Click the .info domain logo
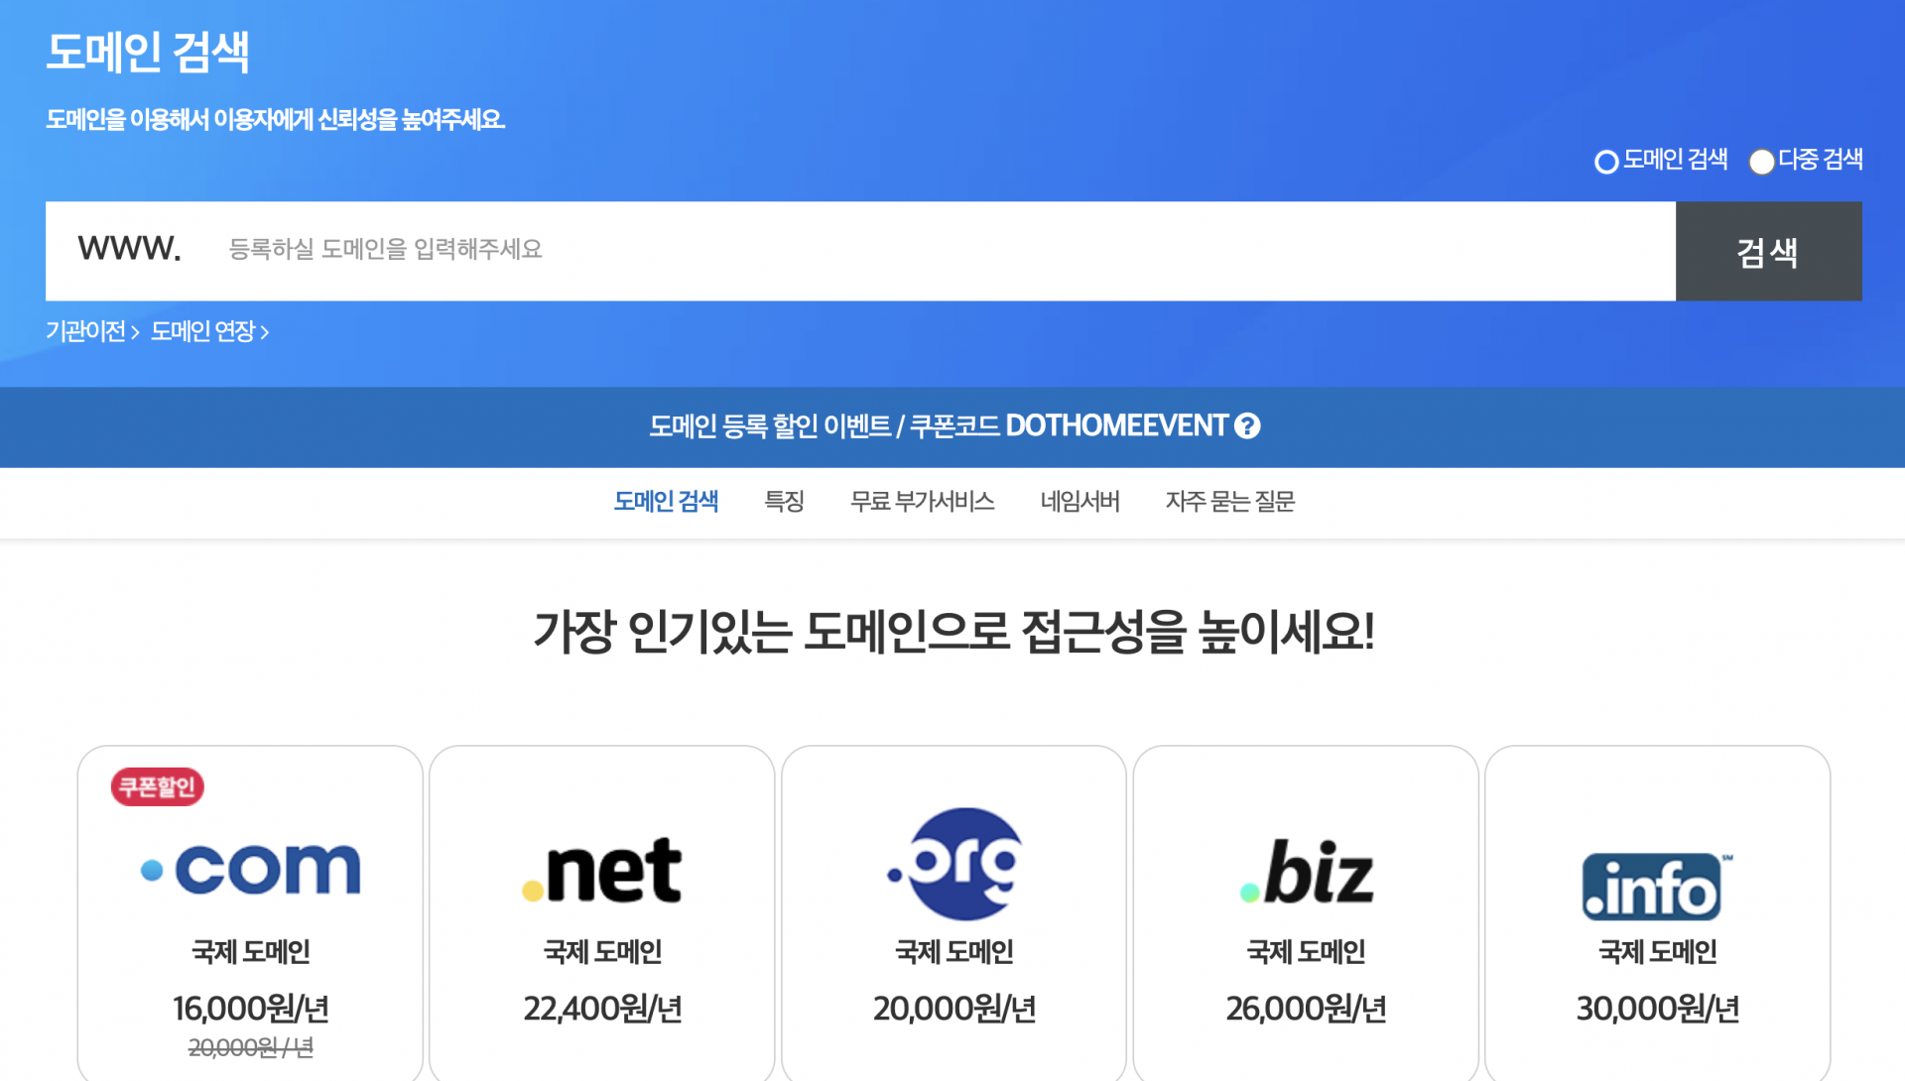The image size is (1905, 1081). coord(1657,886)
